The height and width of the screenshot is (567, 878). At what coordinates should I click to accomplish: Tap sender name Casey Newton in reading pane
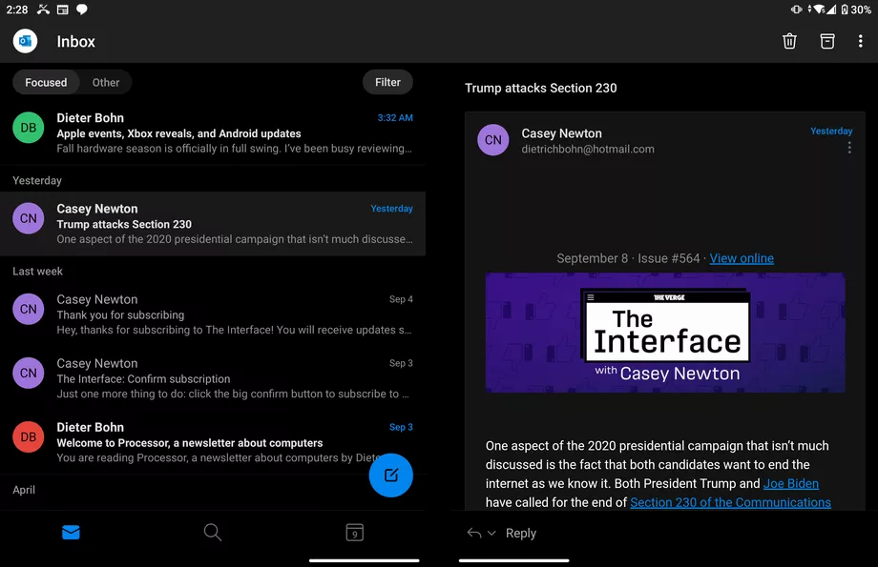click(561, 133)
